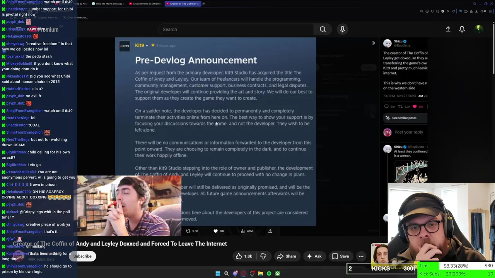Click the heart icon under the Kit9 post

215,231
